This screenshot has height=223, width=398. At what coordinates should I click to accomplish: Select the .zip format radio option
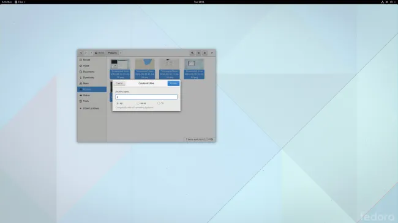point(119,103)
